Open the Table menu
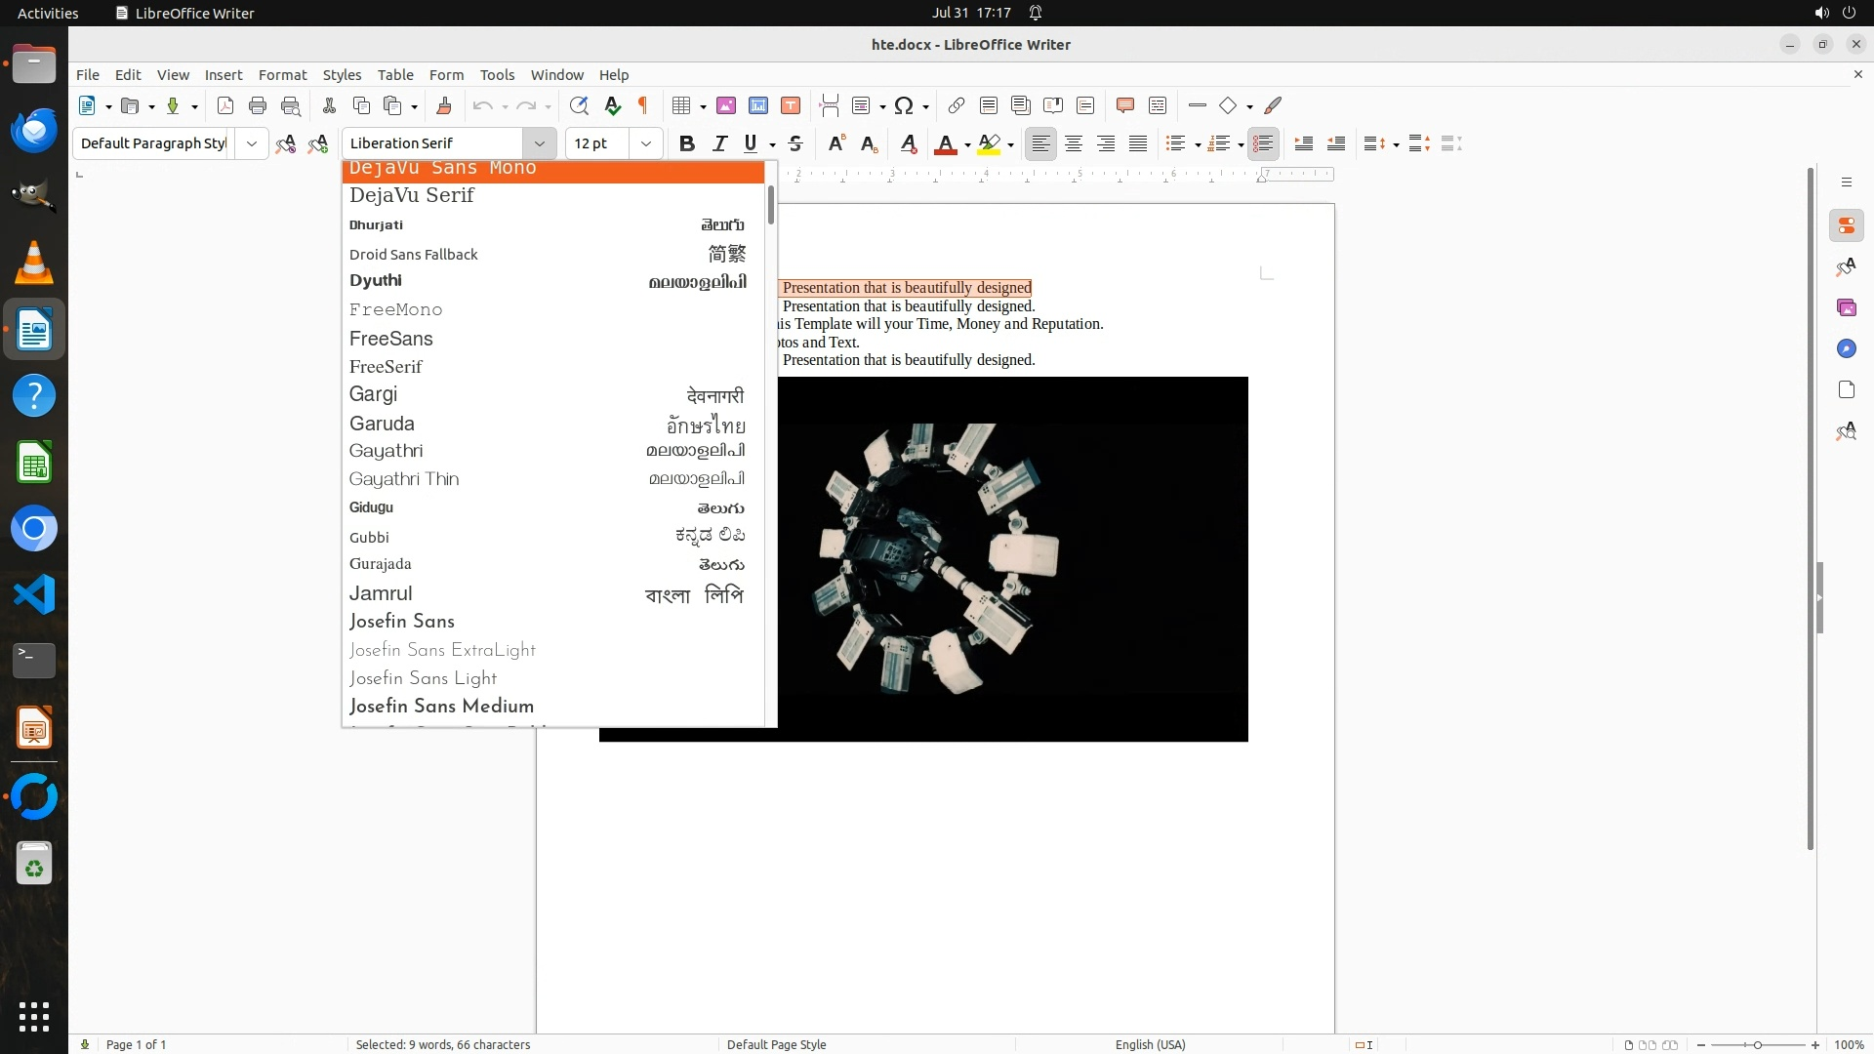This screenshot has width=1874, height=1054. (x=395, y=74)
